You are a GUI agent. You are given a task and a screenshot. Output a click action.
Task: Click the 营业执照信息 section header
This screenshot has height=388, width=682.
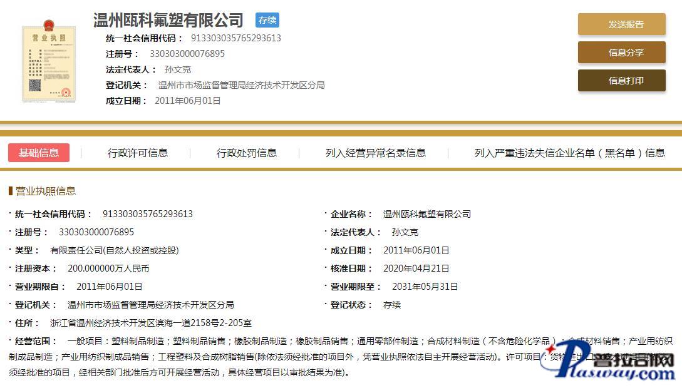click(x=45, y=191)
